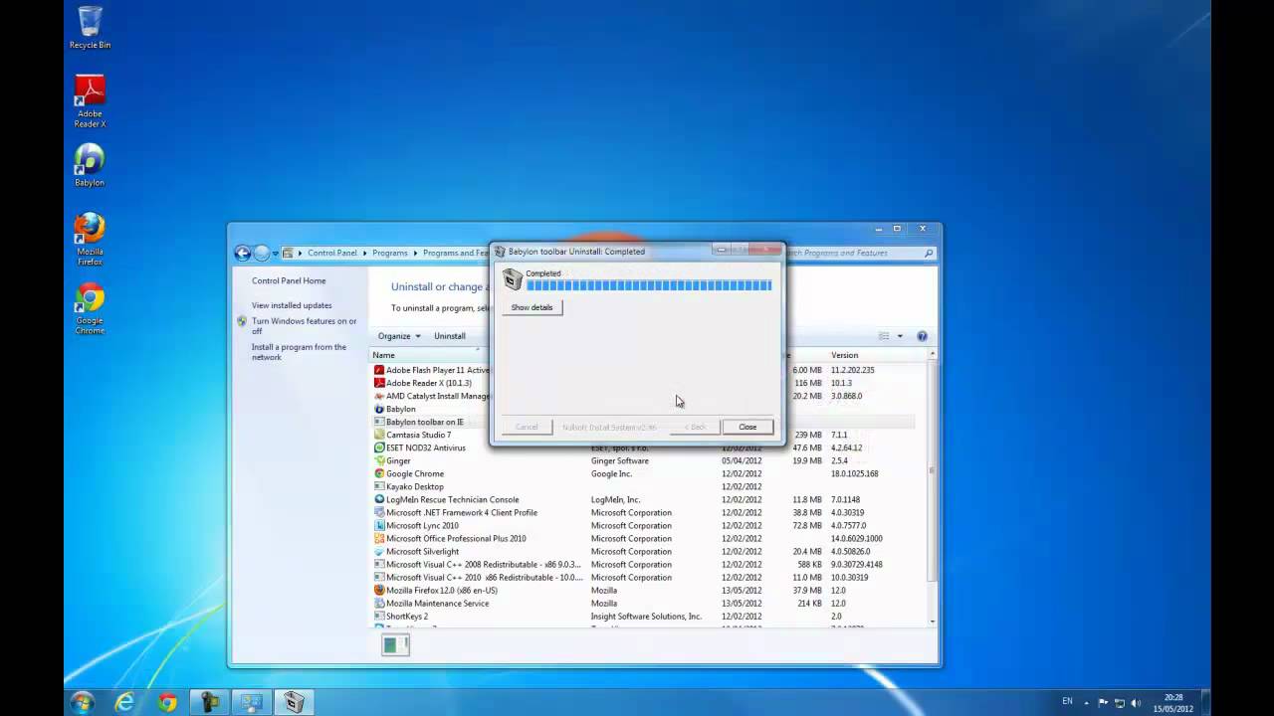Click the Control Panel breadcrumb

click(332, 253)
